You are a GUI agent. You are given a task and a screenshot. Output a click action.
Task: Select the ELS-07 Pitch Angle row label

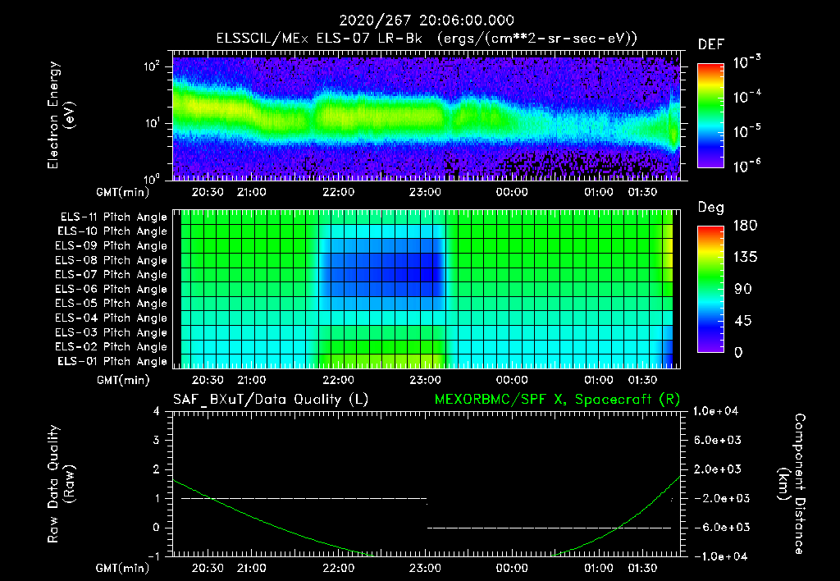[112, 274]
